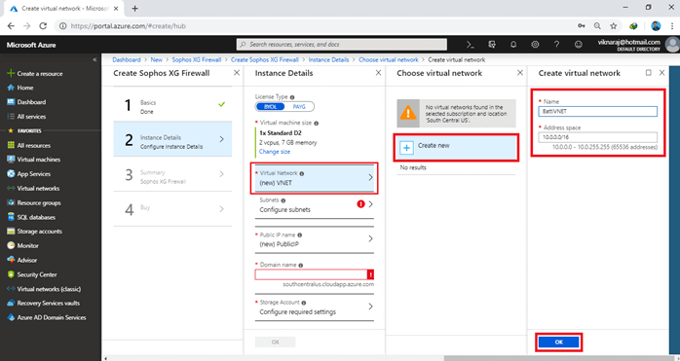Open Chrome three-dot menu
Viewport: 680px width, 361px height.
coord(672,26)
